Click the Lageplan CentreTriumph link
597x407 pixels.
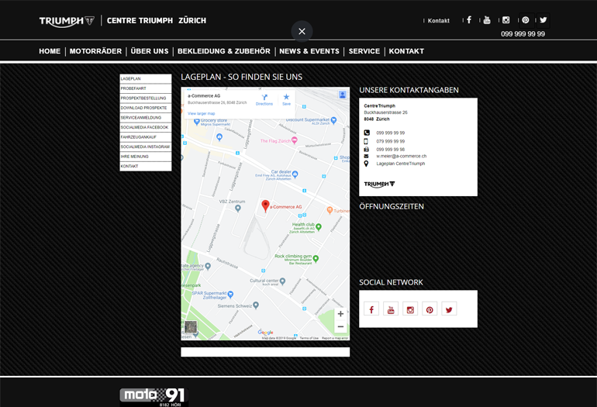point(401,164)
